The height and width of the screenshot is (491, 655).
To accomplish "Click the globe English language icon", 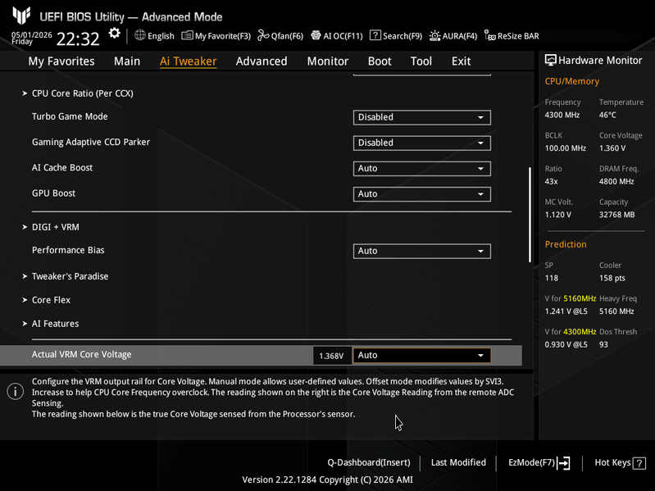I will 140,35.
